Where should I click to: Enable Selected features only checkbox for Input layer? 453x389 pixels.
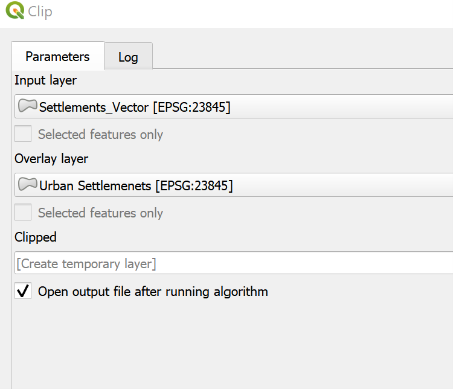(x=23, y=134)
